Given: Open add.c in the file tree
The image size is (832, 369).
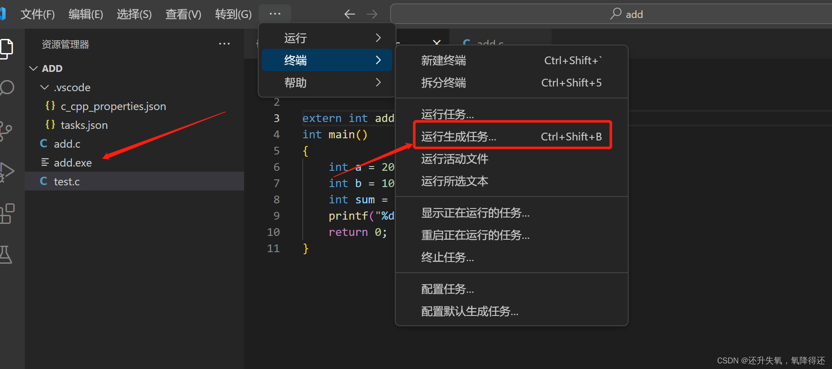Looking at the screenshot, I should (x=134, y=144).
